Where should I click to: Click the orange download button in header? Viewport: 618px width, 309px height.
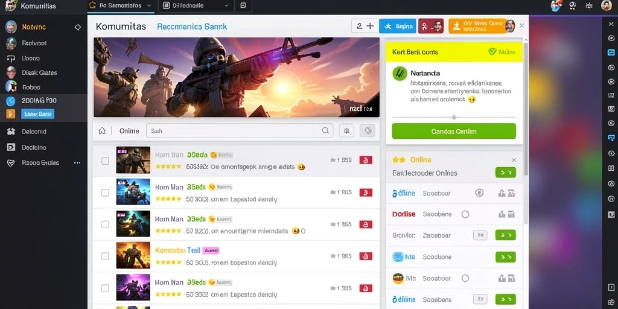(x=482, y=26)
